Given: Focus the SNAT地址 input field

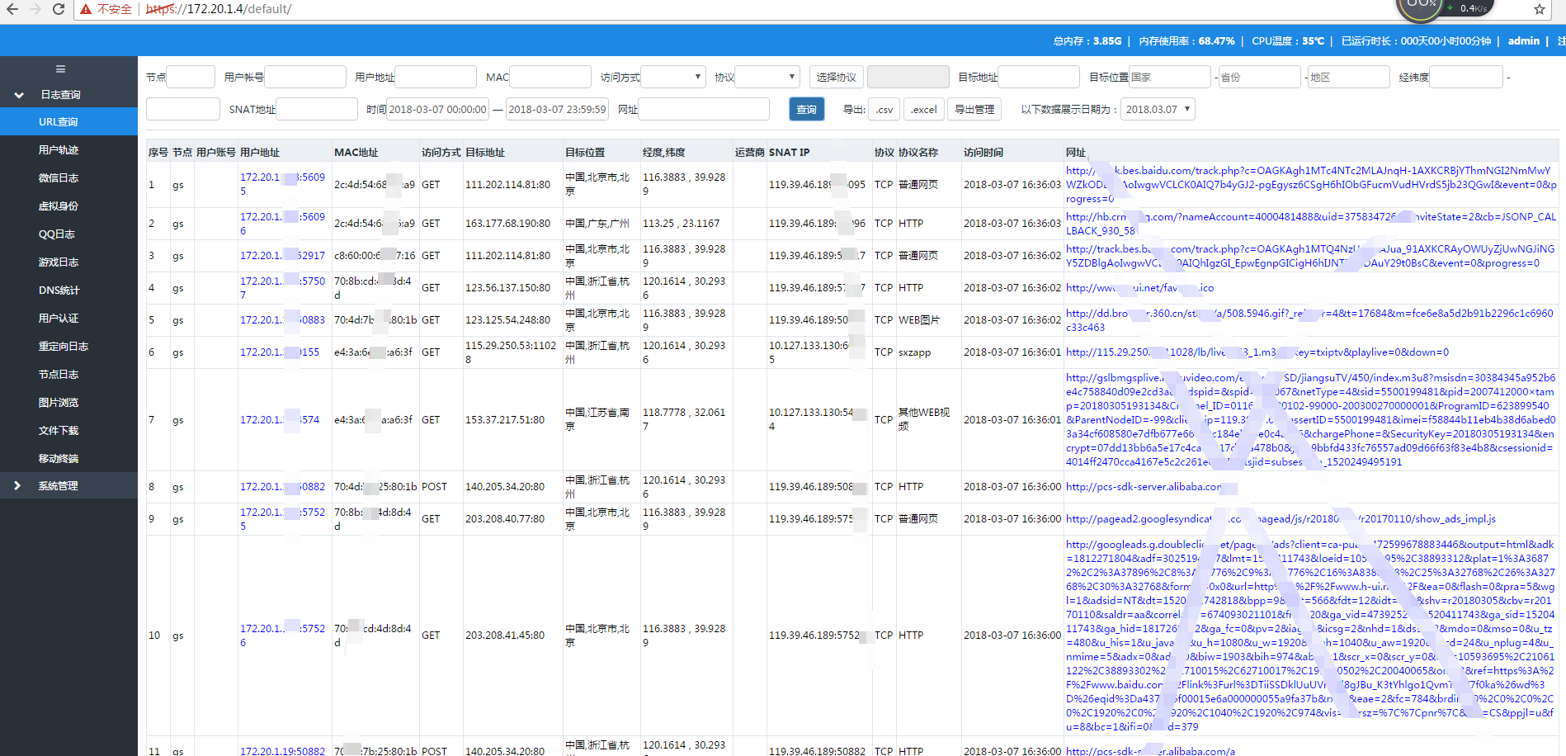Looking at the screenshot, I should click(317, 109).
